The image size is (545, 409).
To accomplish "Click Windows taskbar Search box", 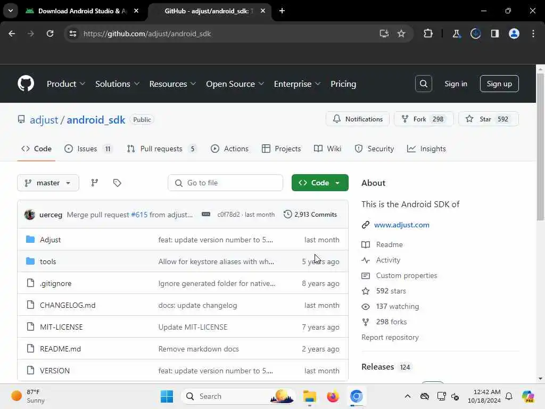I will [238, 396].
